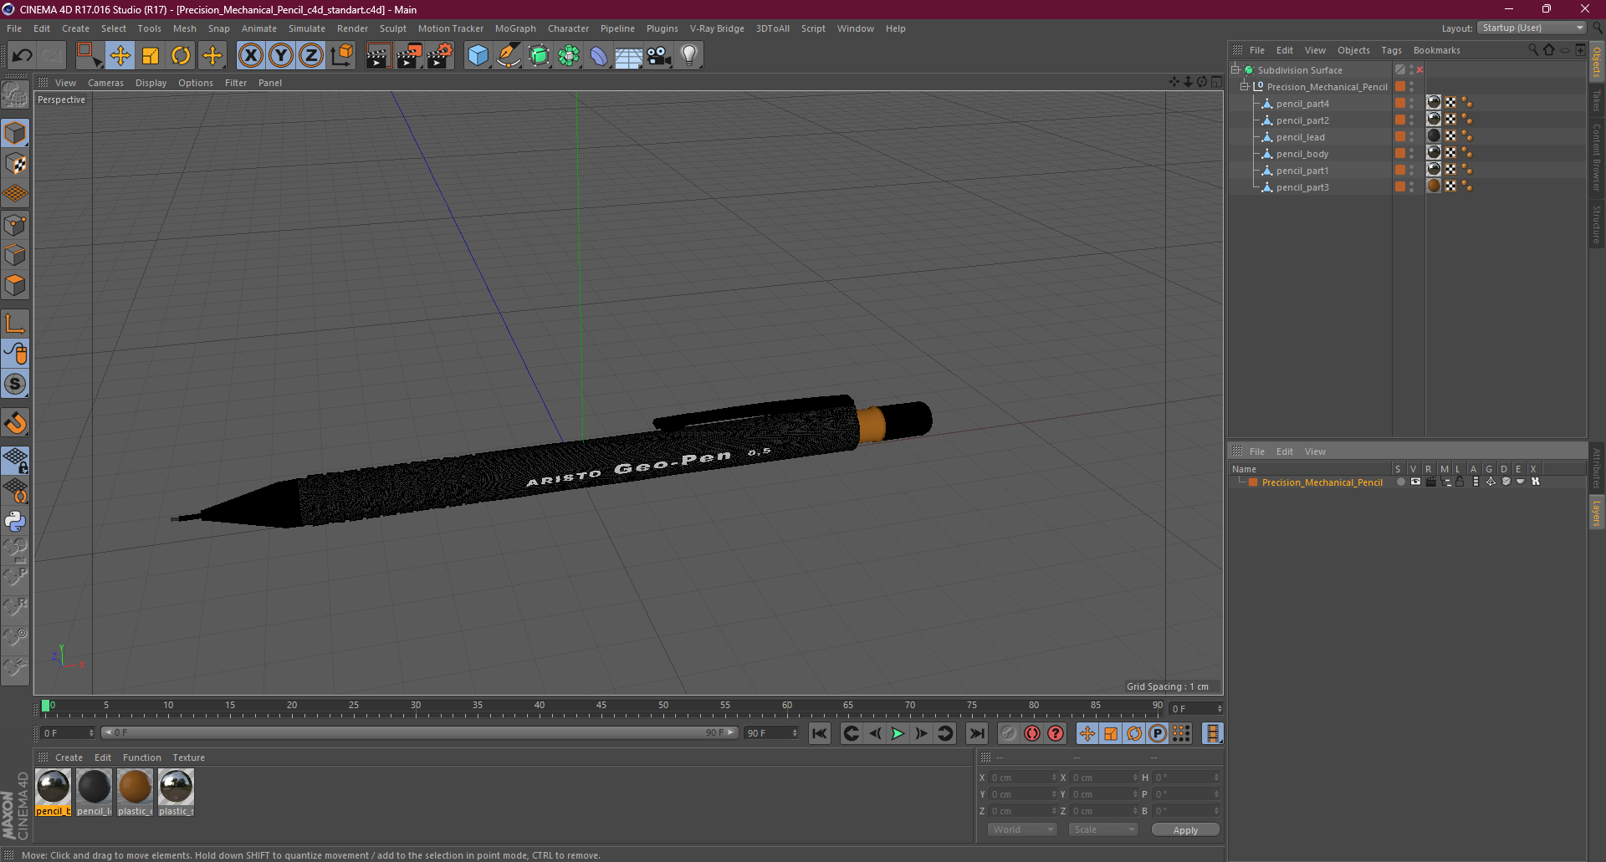Add Floor environment object icon
This screenshot has height=862, width=1606.
pos(629,56)
